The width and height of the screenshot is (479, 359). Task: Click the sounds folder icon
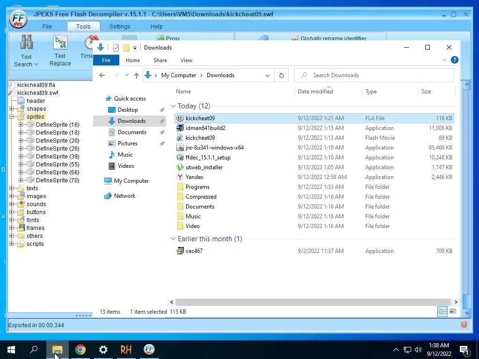(21, 204)
